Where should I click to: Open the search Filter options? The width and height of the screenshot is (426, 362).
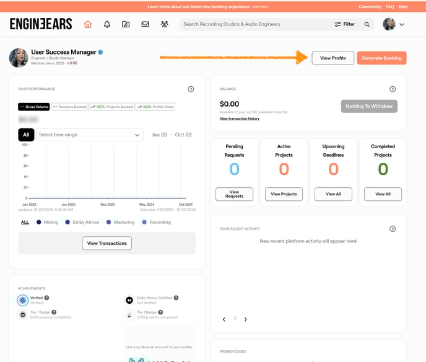[x=344, y=24]
